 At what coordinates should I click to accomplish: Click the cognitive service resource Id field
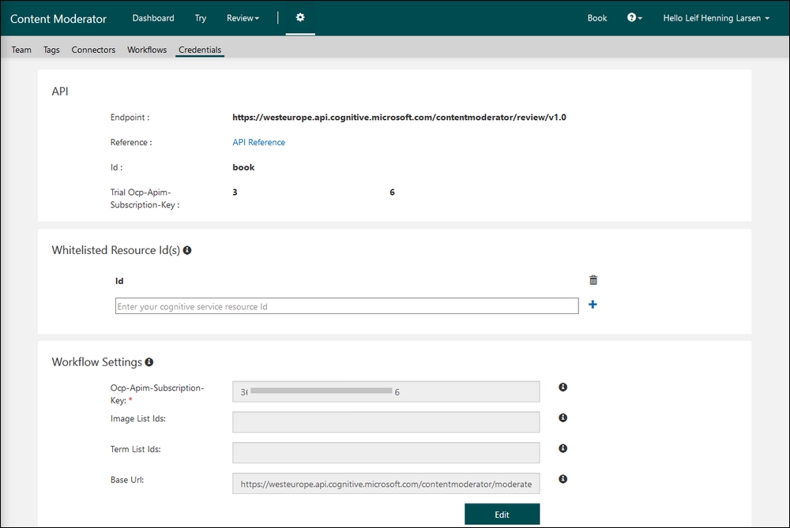(x=347, y=306)
